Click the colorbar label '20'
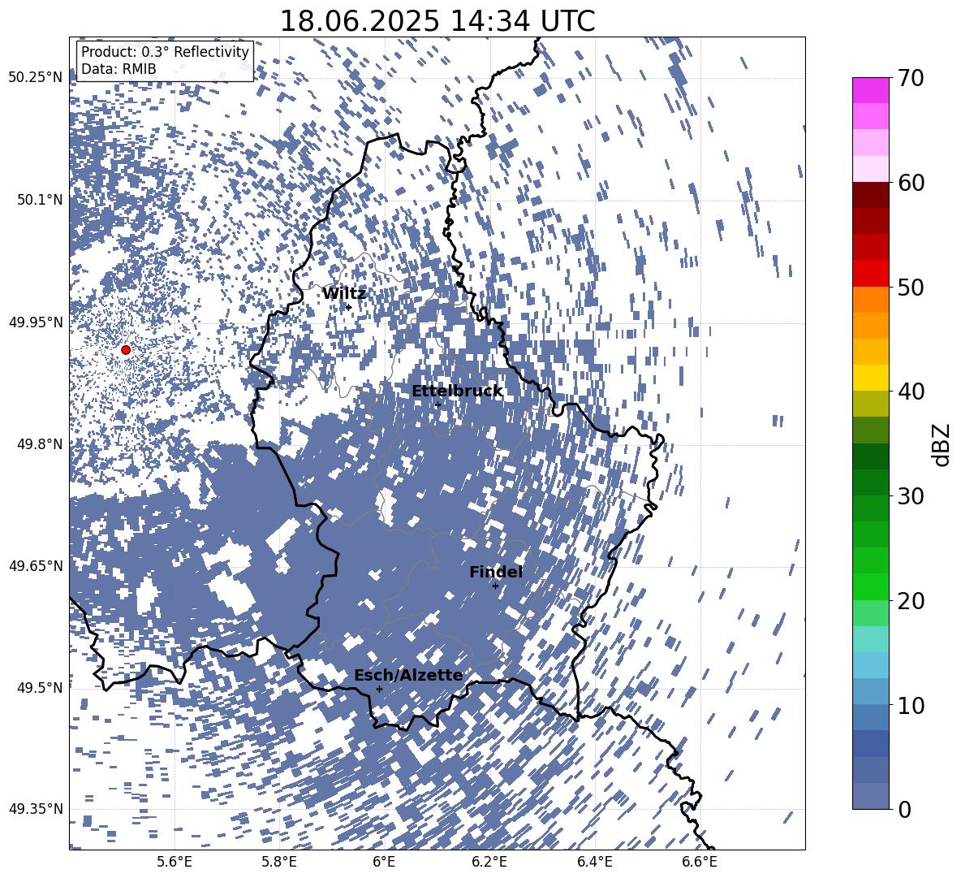This screenshot has height=878, width=961. [911, 601]
